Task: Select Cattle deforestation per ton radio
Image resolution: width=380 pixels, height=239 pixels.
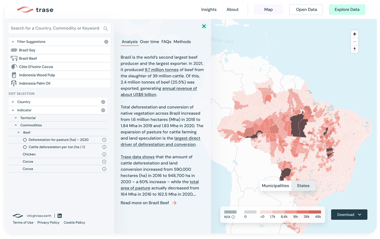Action: click(x=25, y=147)
